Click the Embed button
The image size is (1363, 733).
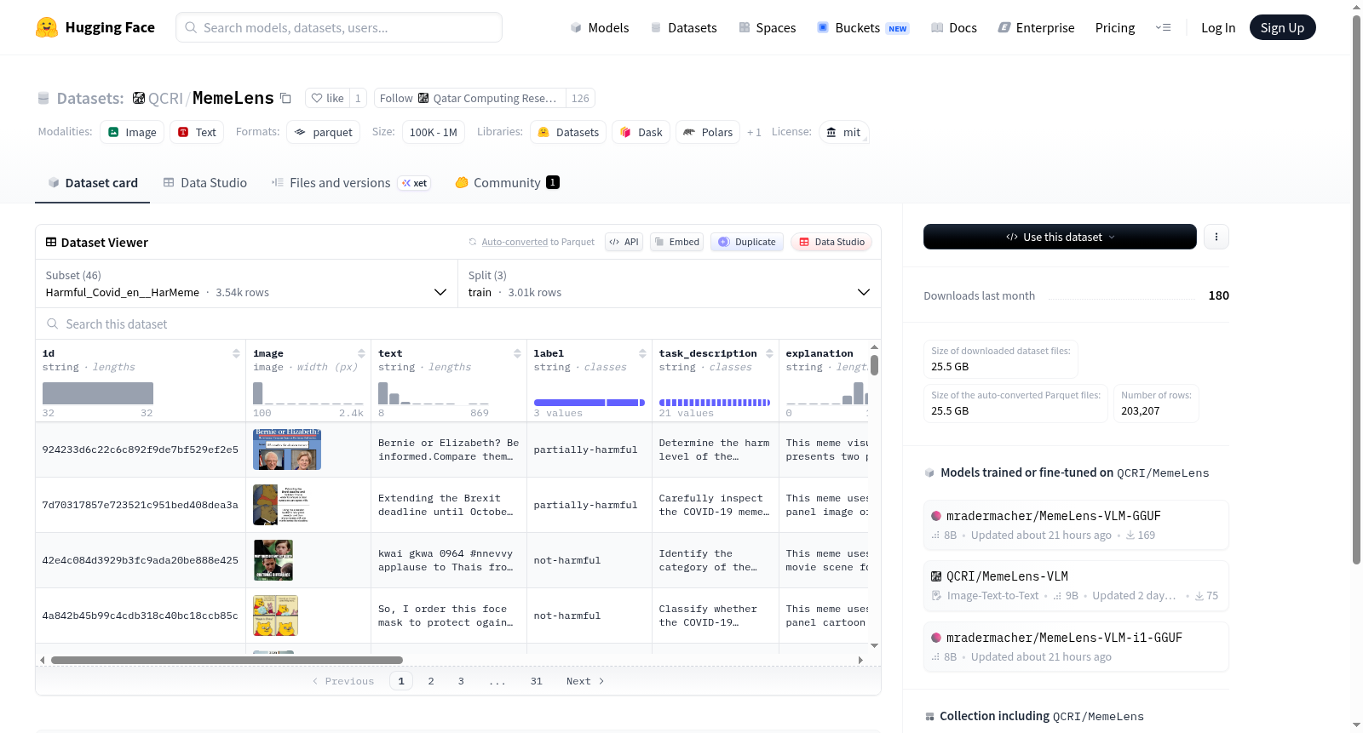click(x=676, y=242)
